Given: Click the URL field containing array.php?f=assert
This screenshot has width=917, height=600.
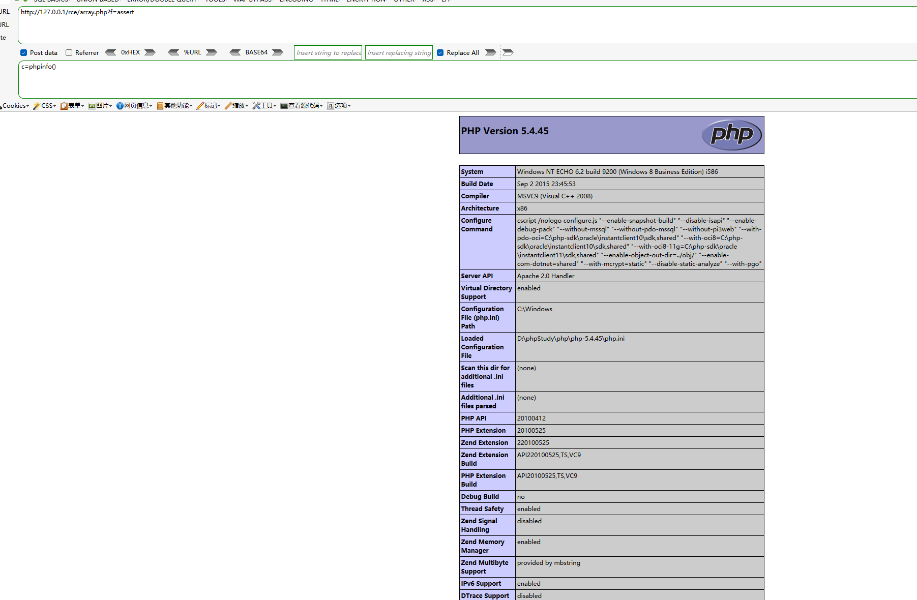Looking at the screenshot, I should pyautogui.click(x=467, y=25).
